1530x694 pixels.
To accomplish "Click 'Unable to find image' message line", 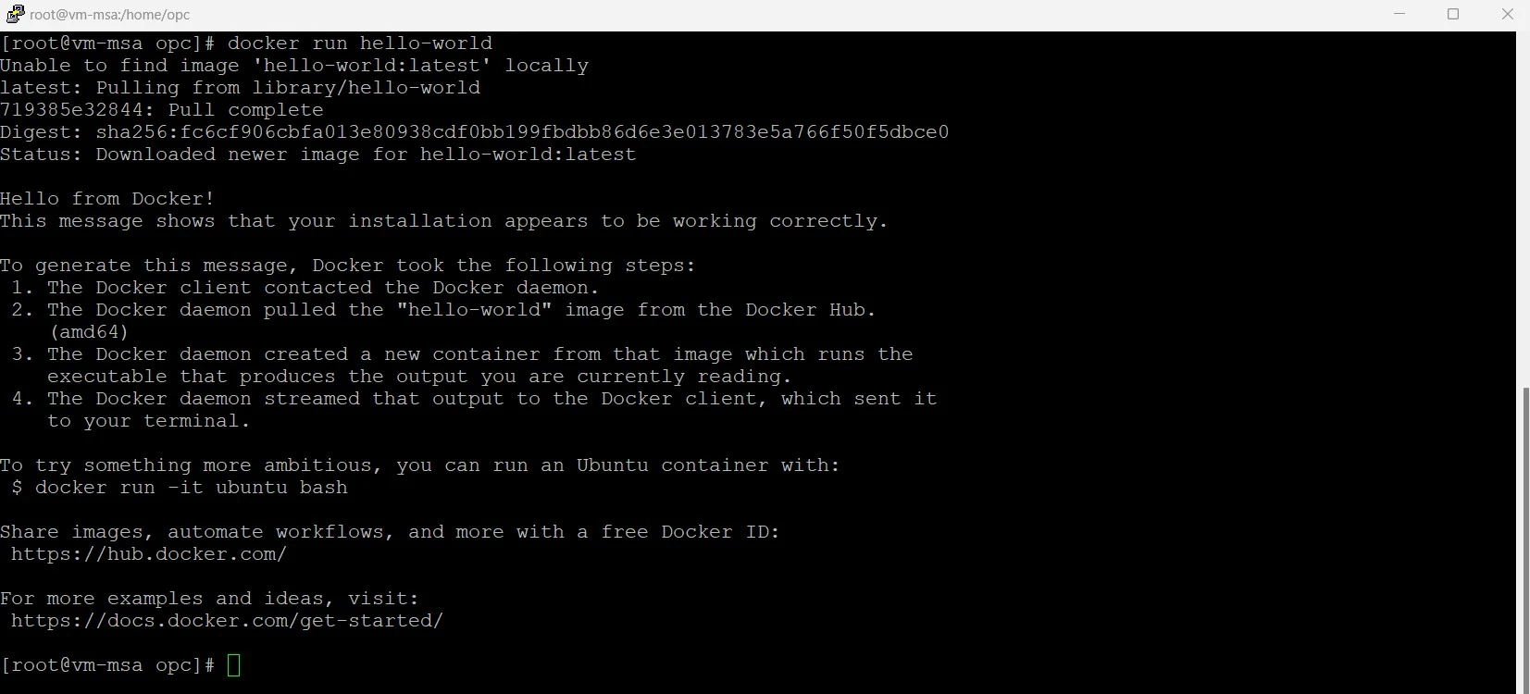I will point(294,66).
